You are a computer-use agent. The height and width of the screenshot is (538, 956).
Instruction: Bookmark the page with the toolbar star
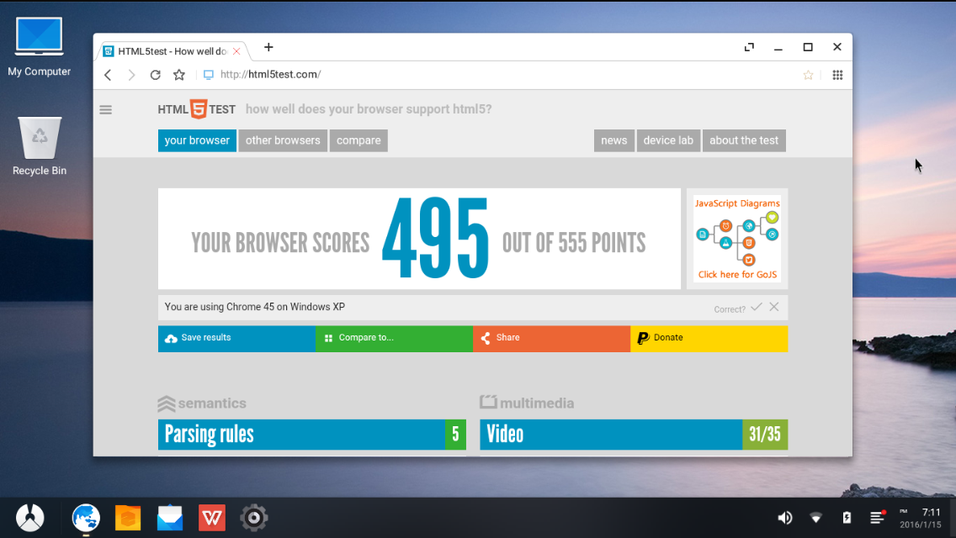(x=178, y=75)
